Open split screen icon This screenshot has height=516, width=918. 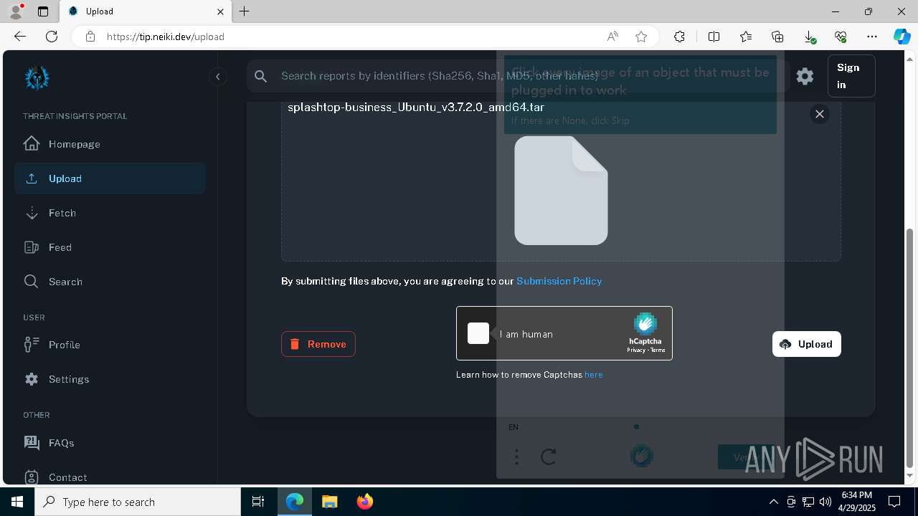714,37
